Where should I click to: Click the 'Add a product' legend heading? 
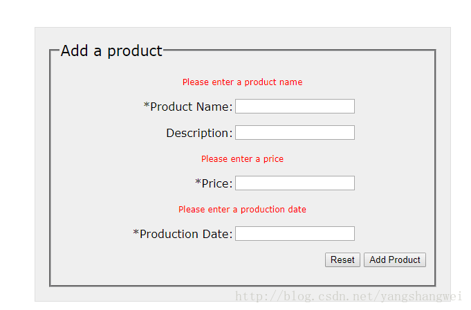pyautogui.click(x=111, y=51)
